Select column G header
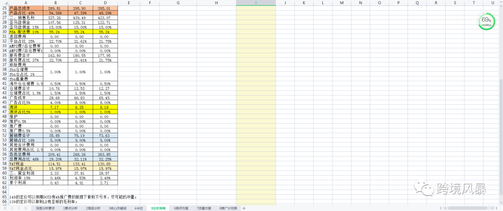The height and width of the screenshot is (211, 503). click(178, 3)
